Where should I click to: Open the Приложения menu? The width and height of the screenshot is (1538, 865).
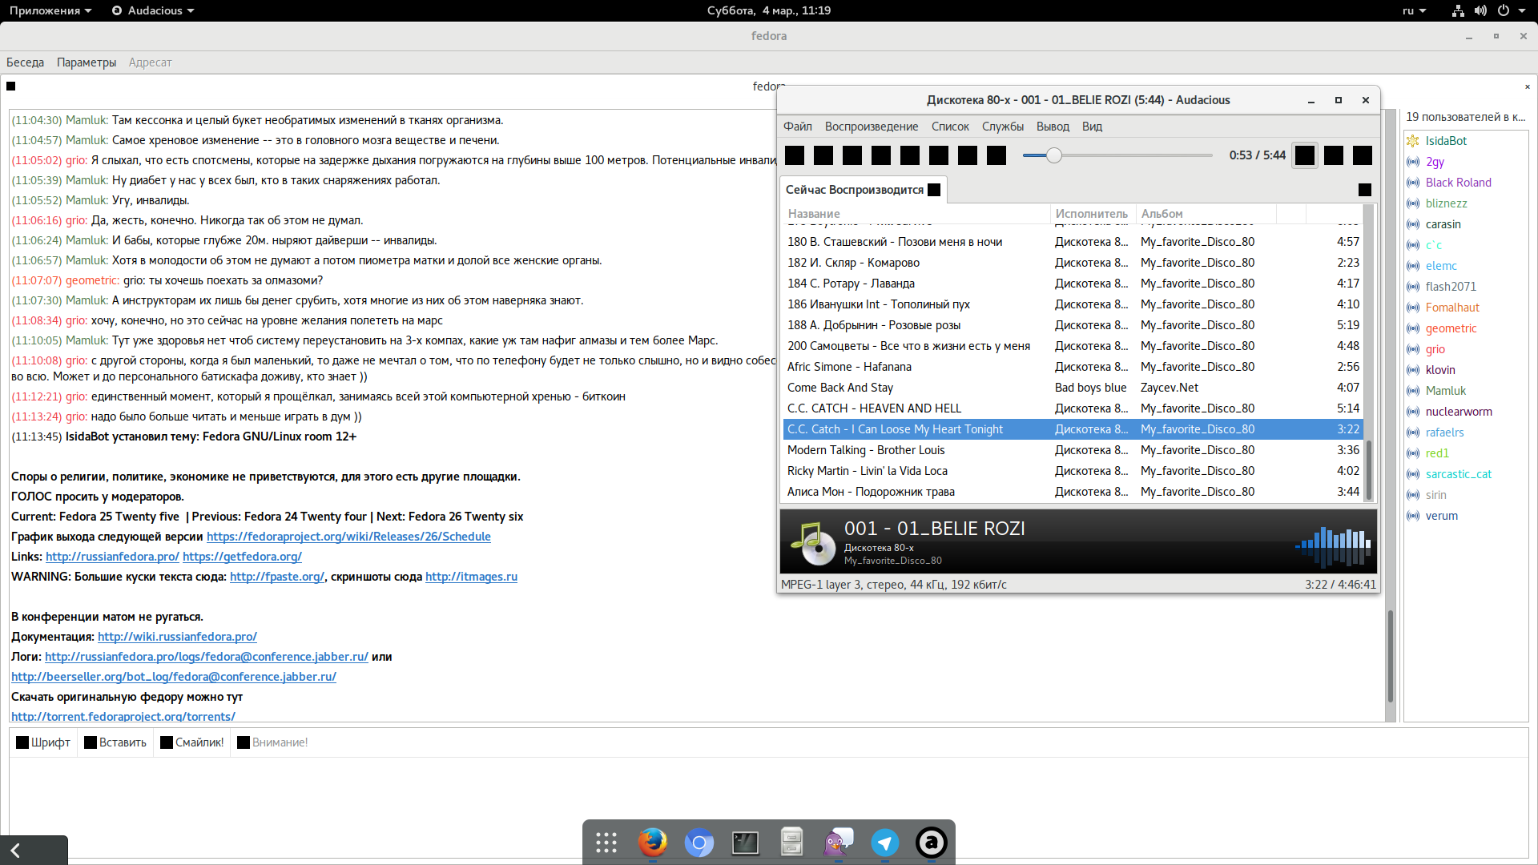coord(50,10)
